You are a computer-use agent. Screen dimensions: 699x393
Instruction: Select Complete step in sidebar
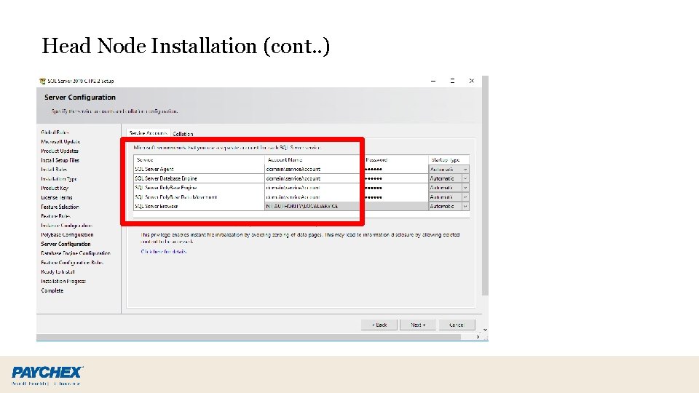tap(52, 290)
